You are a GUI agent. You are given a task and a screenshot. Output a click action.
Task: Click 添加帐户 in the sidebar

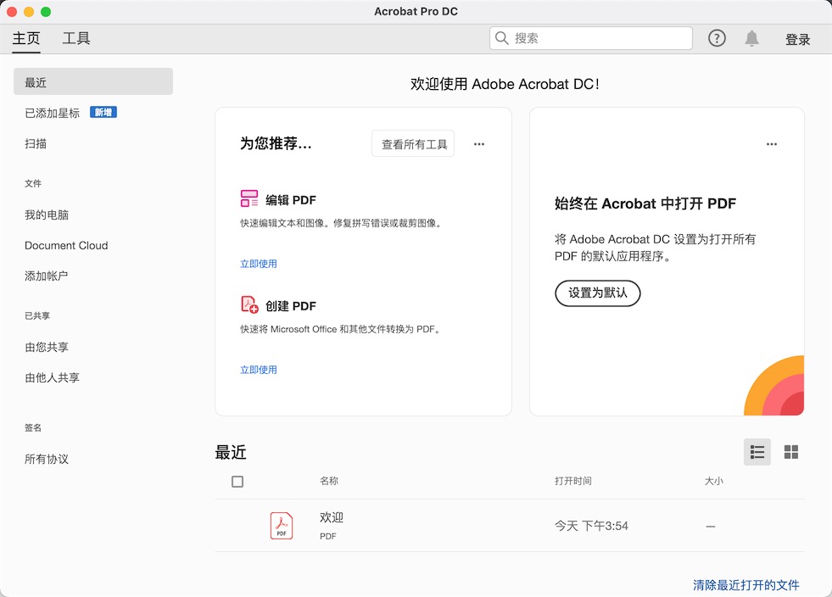(x=46, y=276)
